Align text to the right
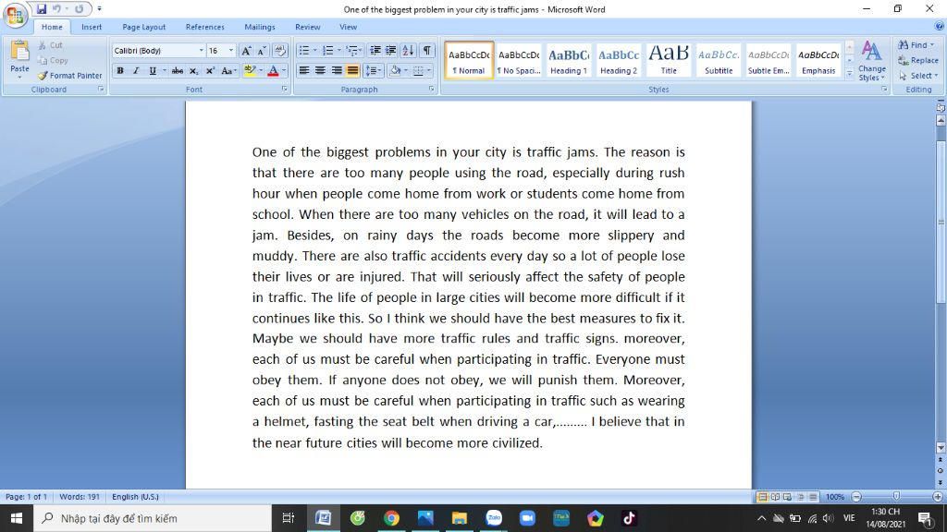947x532 pixels. coord(337,71)
